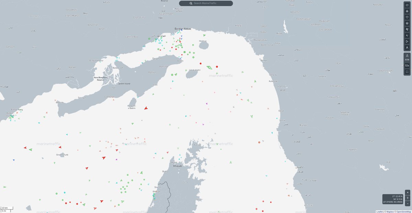Open the map type icon in toolbar
The height and width of the screenshot is (213, 412).
coord(407,5)
